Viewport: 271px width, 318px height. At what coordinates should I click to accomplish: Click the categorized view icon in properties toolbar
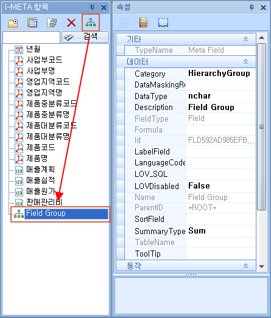(x=124, y=22)
